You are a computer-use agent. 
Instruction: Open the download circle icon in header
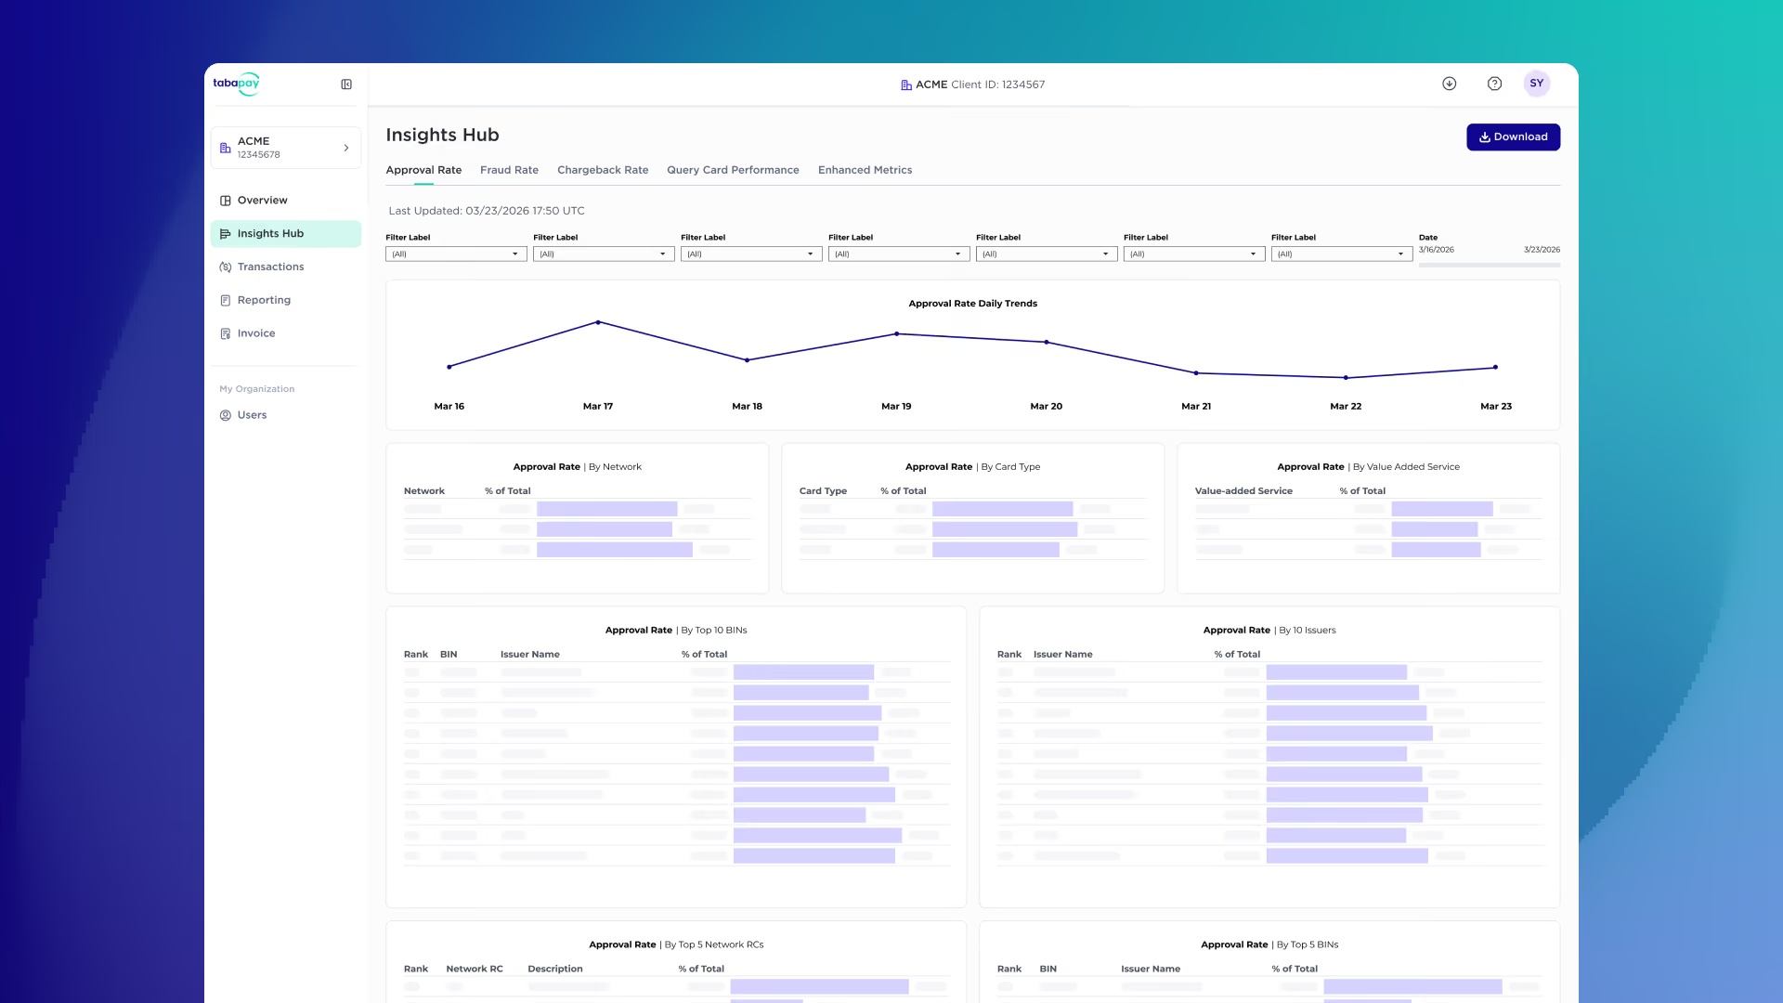pyautogui.click(x=1449, y=84)
